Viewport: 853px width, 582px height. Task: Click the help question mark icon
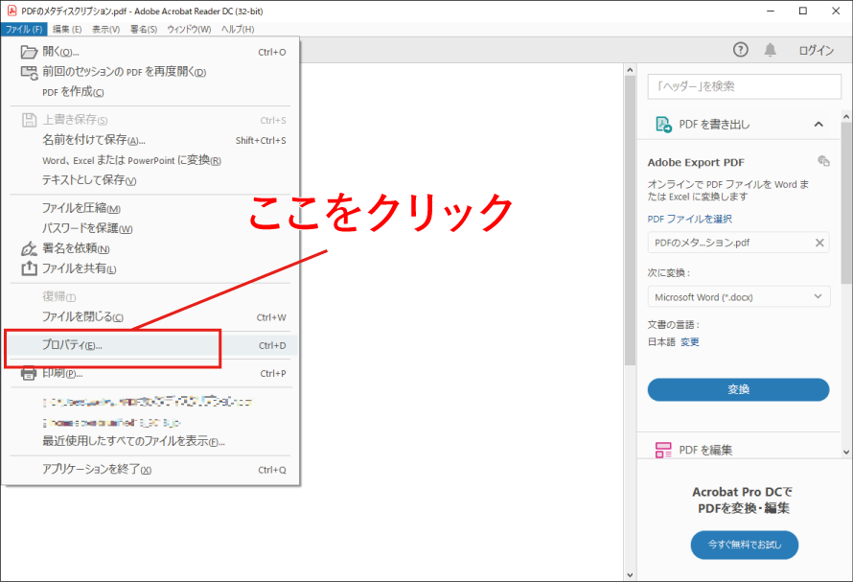(740, 50)
